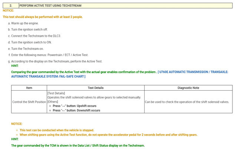Click the 'Diagnostic Note' column header
Screen dimensions: 241x149
[188, 88]
